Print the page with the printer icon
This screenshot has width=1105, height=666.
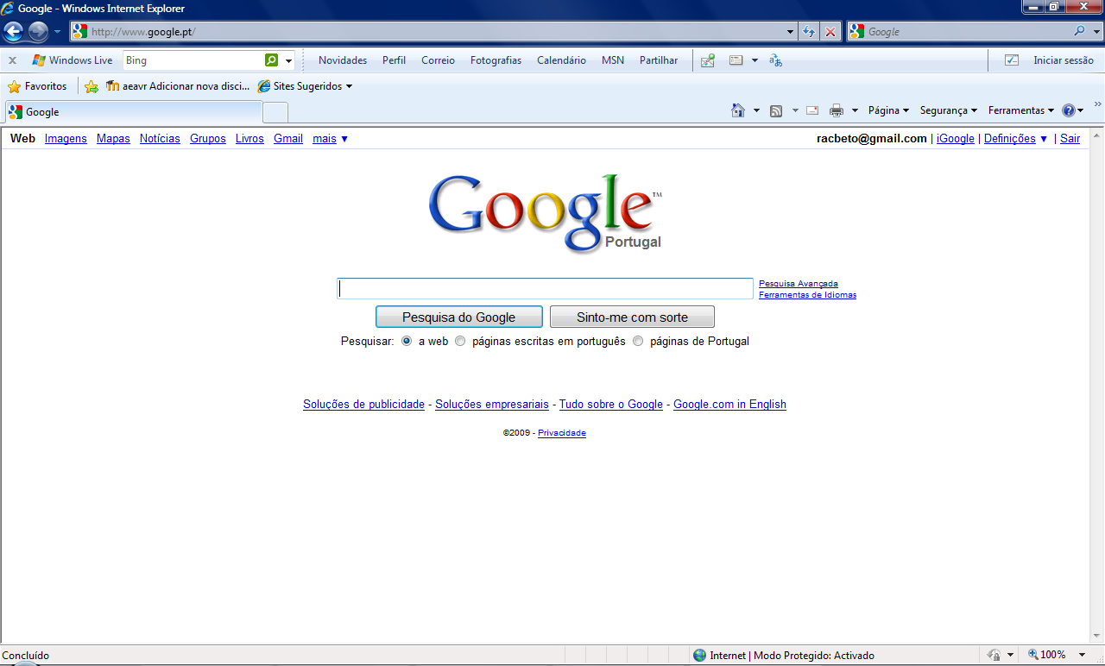coord(837,110)
